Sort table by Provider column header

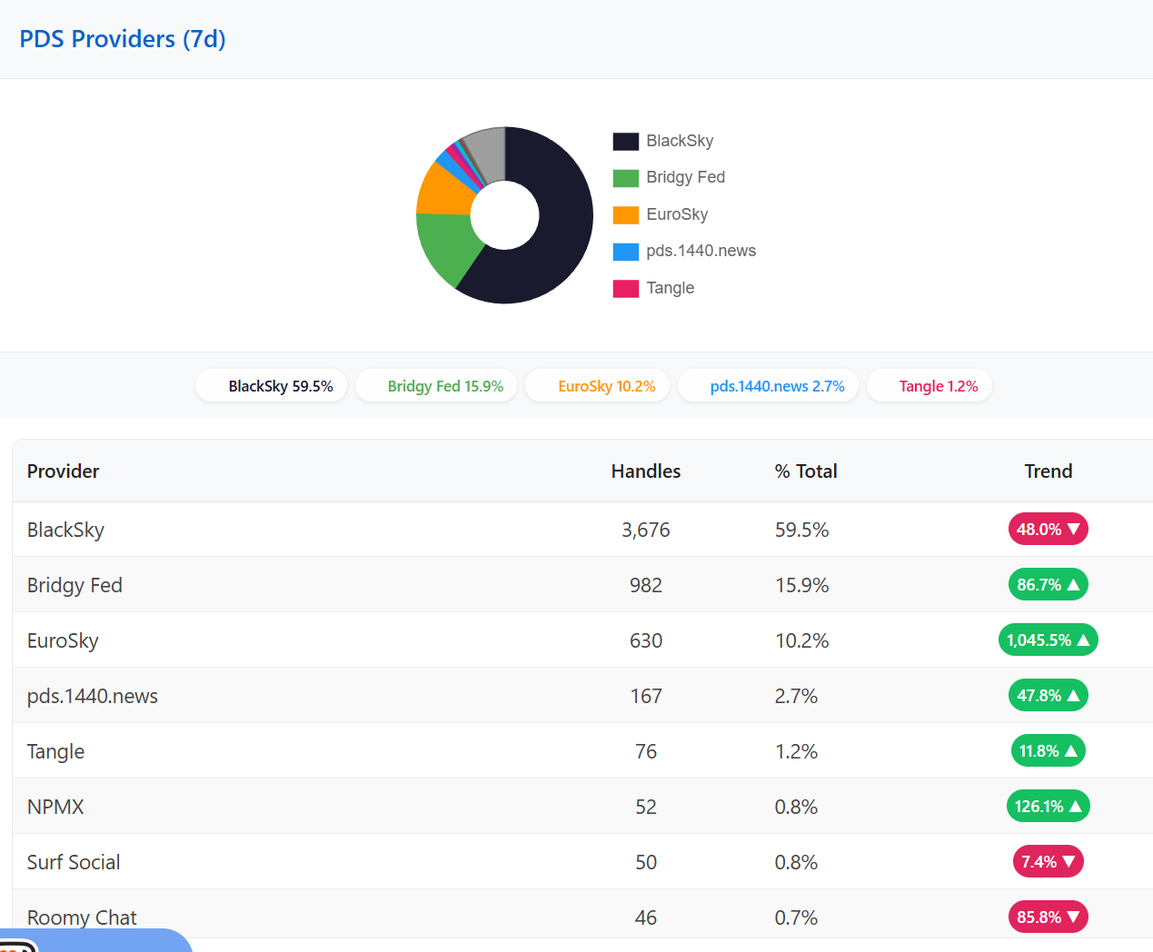(x=63, y=471)
